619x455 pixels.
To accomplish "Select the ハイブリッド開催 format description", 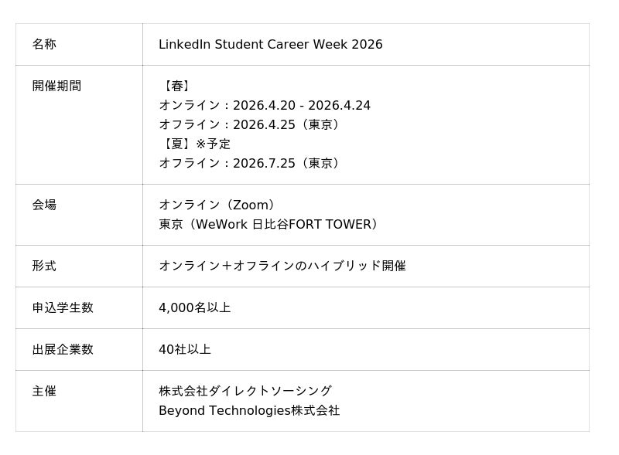I will (x=282, y=267).
